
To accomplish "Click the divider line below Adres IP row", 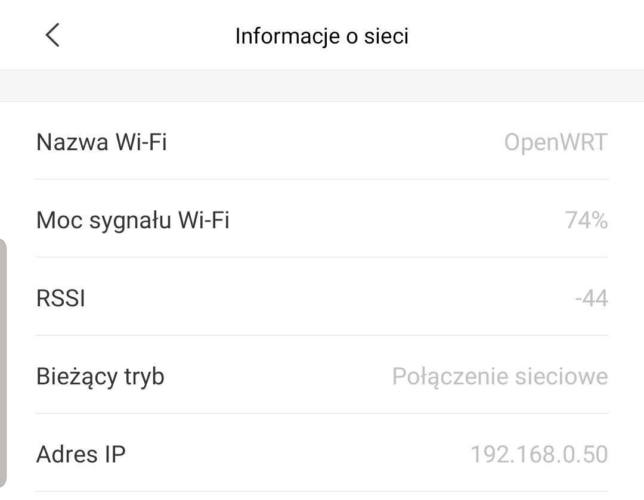I will pyautogui.click(x=322, y=491).
